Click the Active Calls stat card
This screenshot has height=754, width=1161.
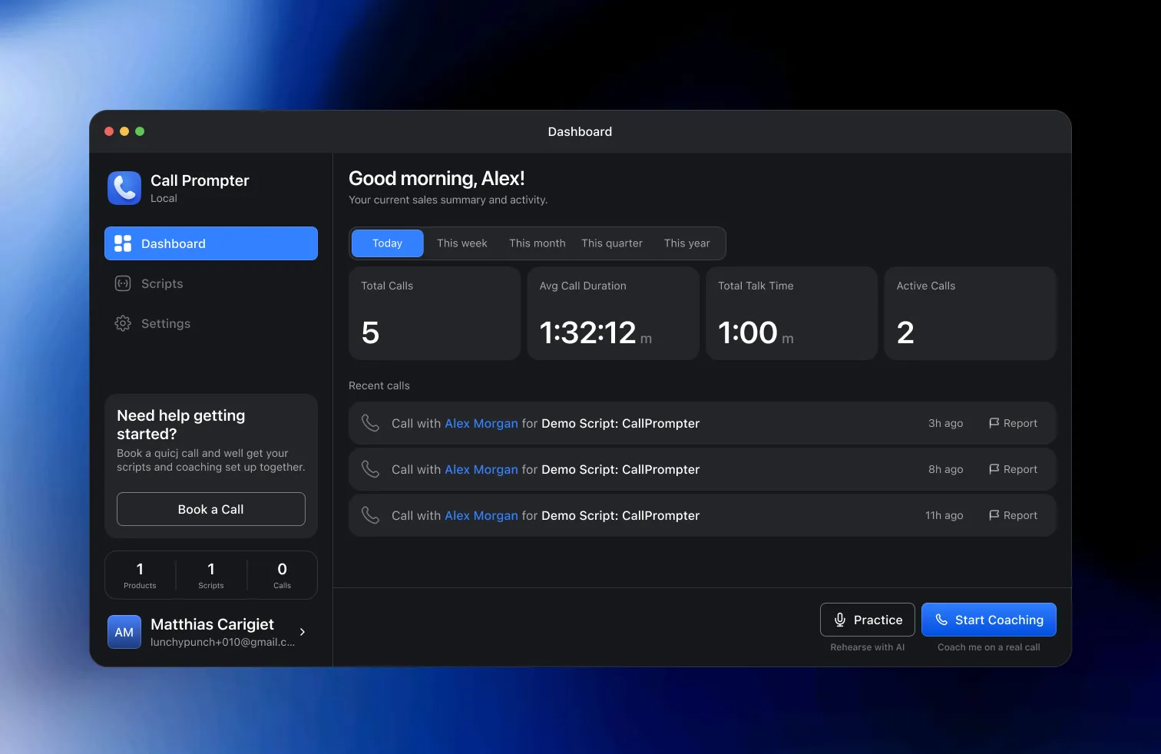971,313
